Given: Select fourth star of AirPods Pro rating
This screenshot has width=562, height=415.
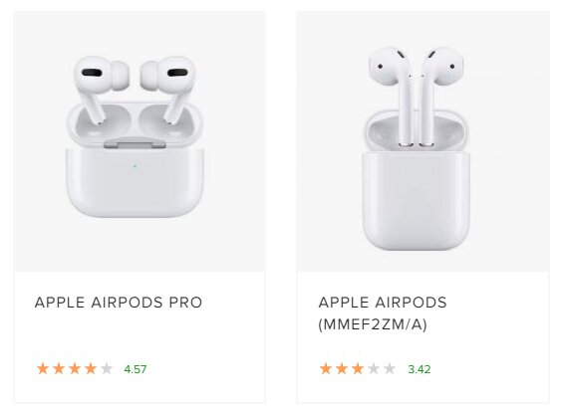Looking at the screenshot, I should (x=91, y=368).
